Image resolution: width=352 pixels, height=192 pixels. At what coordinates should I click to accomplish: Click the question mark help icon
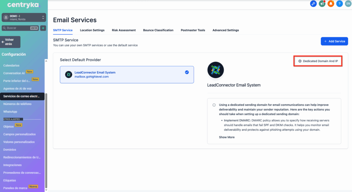[339, 4]
